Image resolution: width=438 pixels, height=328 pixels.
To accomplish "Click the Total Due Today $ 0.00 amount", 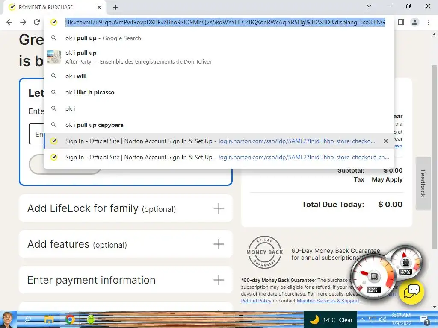I will coord(390,205).
